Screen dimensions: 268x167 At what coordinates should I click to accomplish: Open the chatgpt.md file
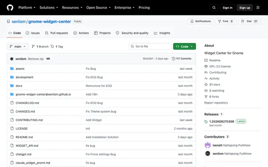point(23,154)
